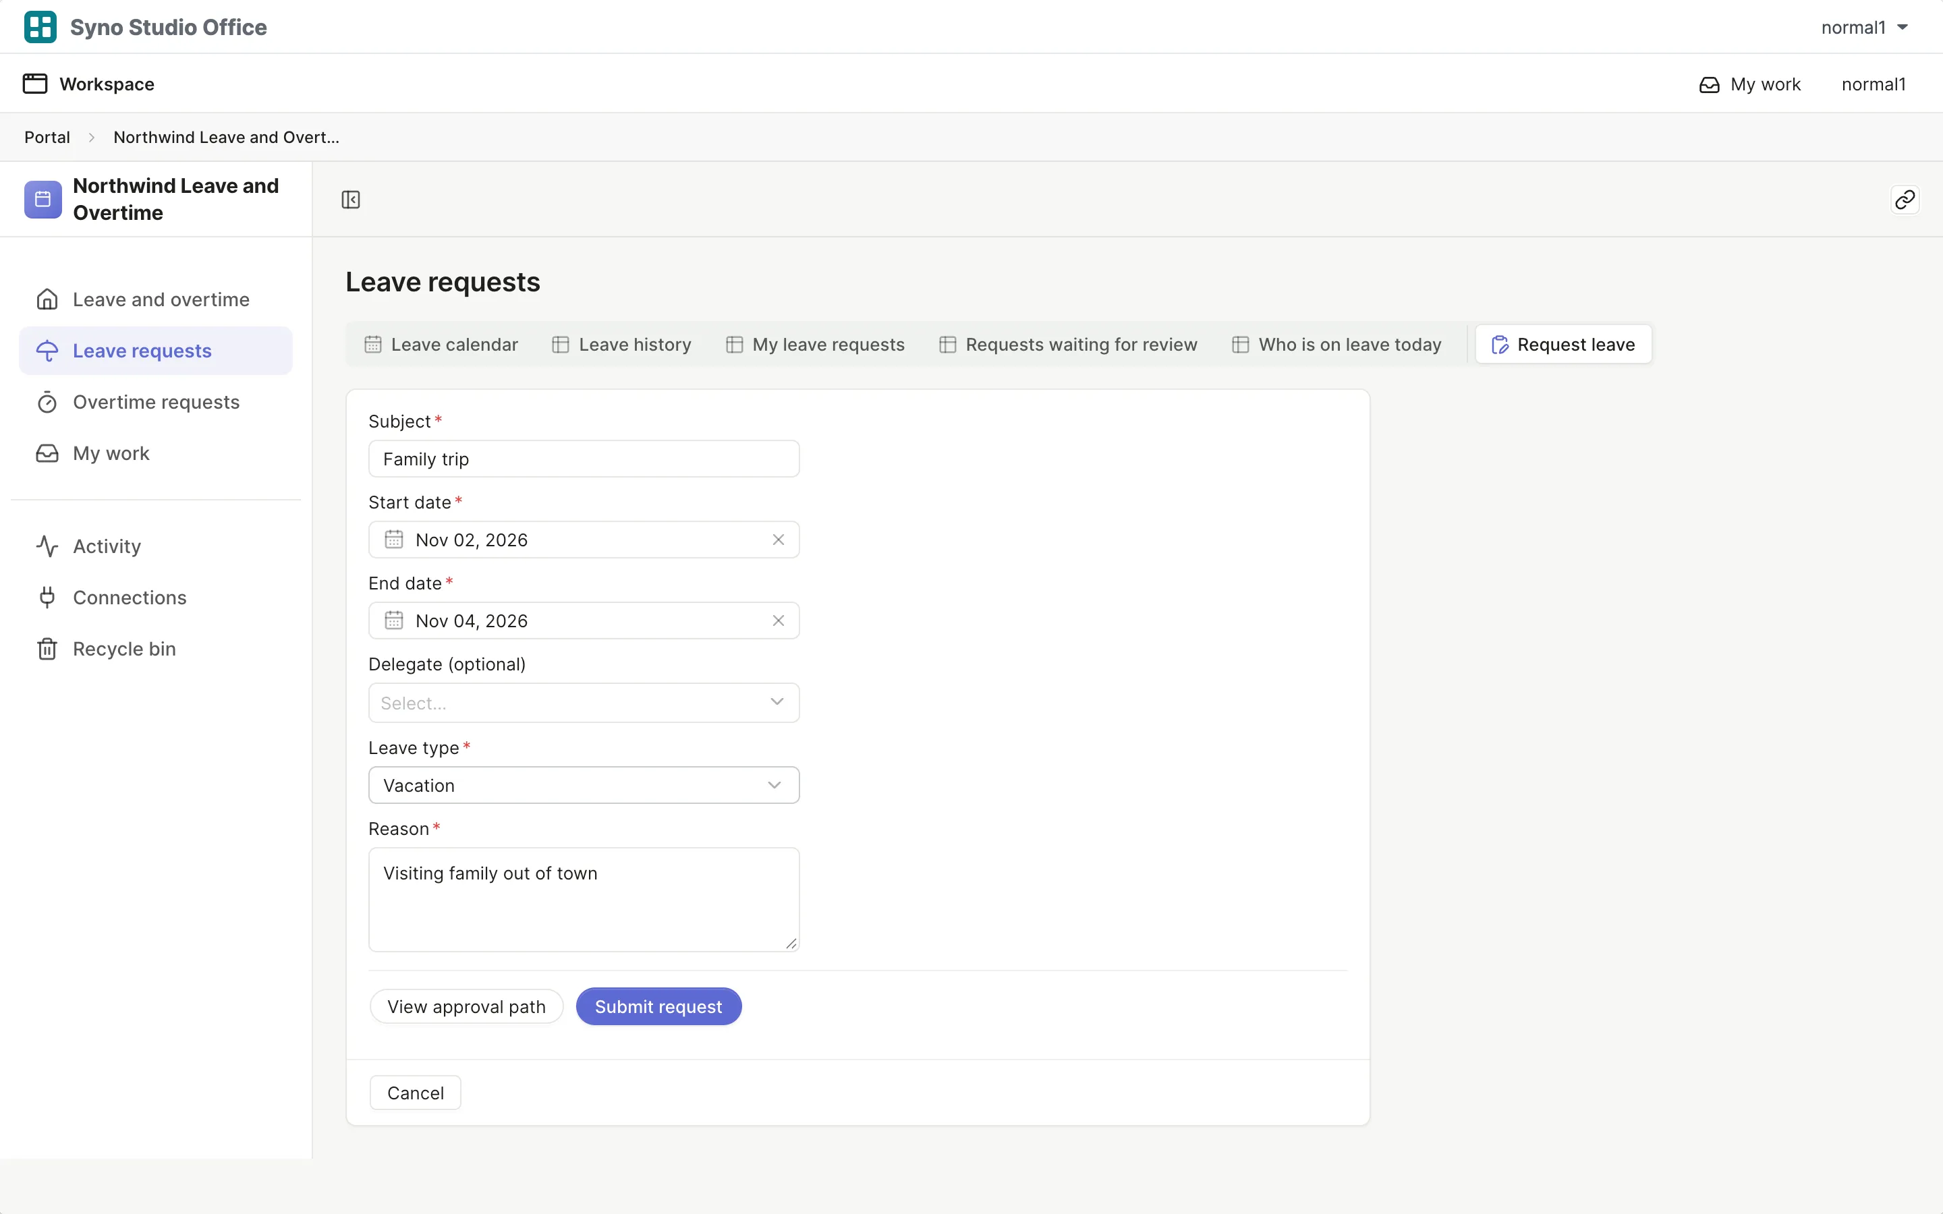
Task: Click normal1 label next to My work
Action: [1873, 84]
